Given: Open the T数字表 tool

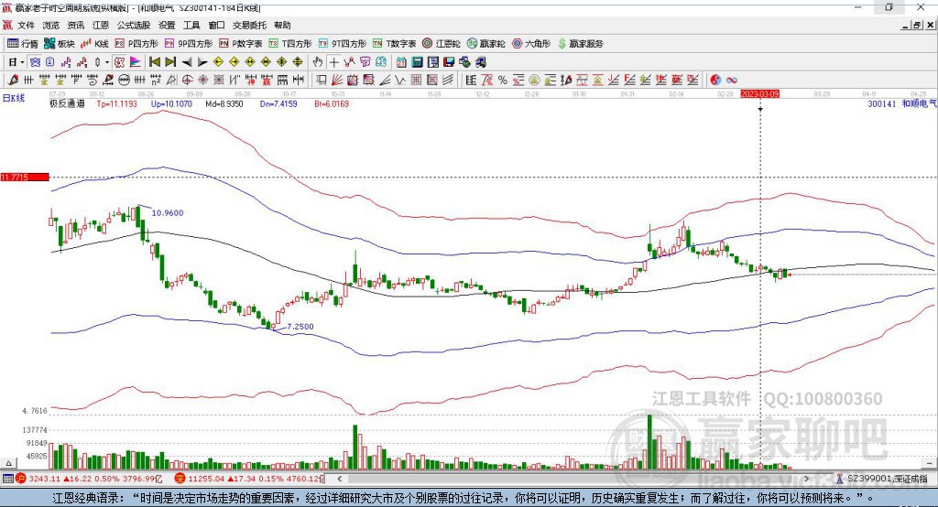Looking at the screenshot, I should [394, 44].
